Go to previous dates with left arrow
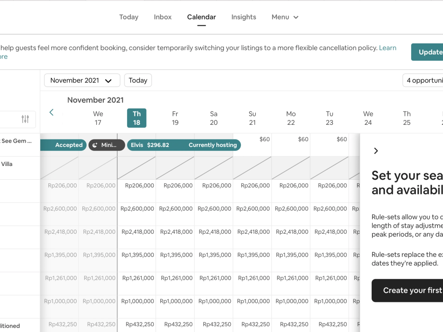Viewport: 443px width, 332px height. pos(51,112)
